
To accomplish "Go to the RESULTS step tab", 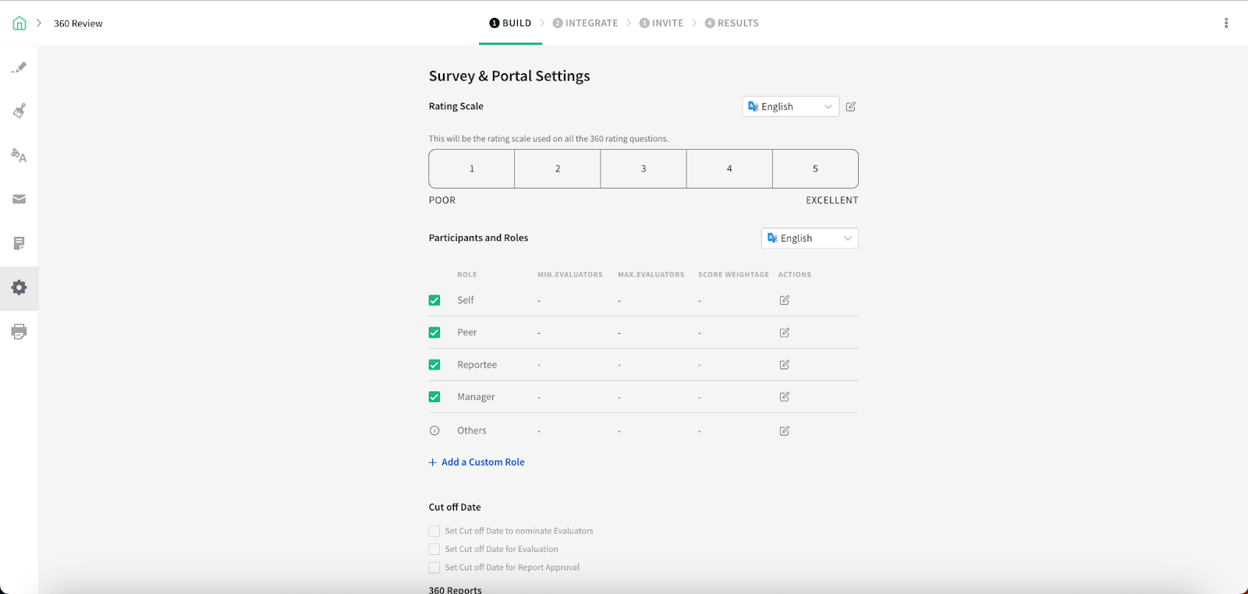I will [x=732, y=23].
